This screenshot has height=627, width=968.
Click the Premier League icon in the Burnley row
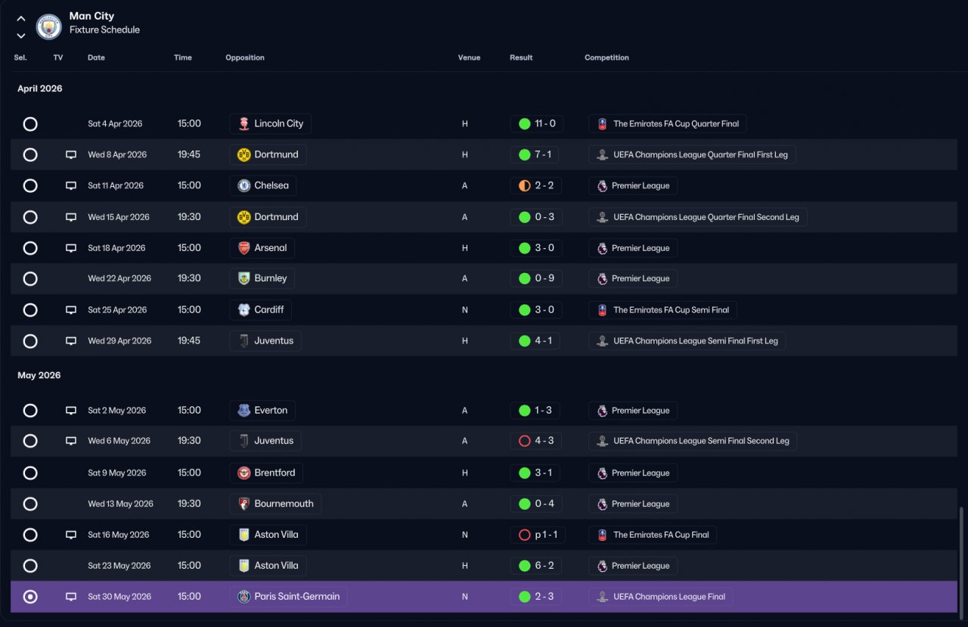click(x=602, y=278)
